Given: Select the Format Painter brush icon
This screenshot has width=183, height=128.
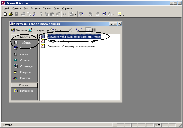Looking at the screenshot, I should (x=58, y=14).
